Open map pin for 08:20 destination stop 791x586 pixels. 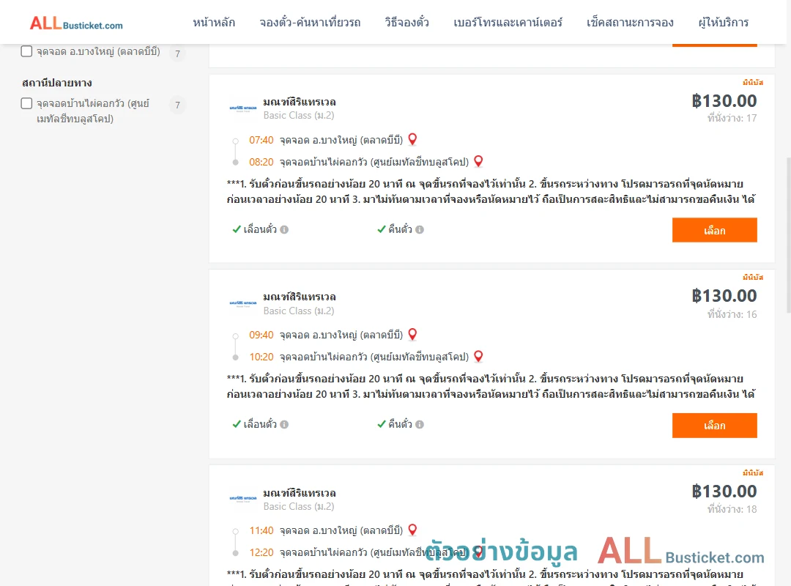tap(478, 161)
